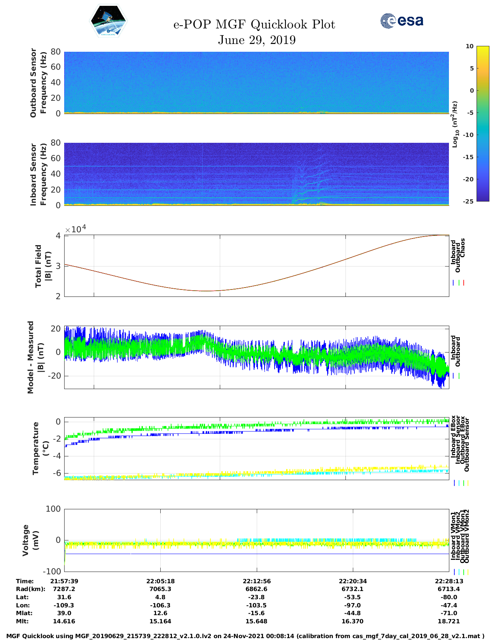Viewport: 496px width, 642px height.
Task: Click the red Chaos legend marker
Action: click(x=464, y=283)
